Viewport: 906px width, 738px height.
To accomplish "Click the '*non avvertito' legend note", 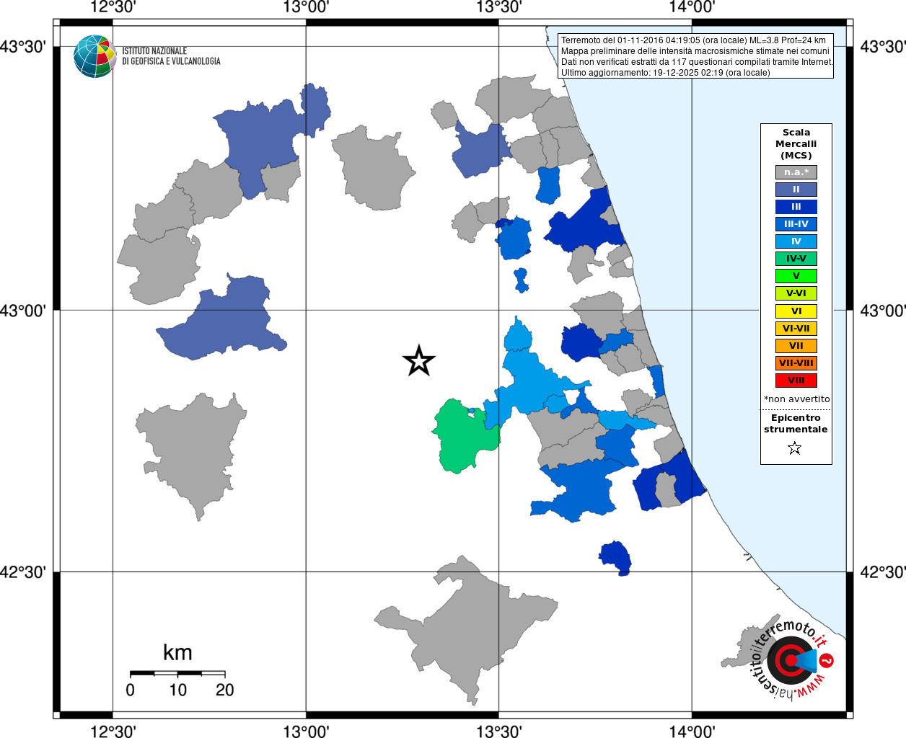I will pyautogui.click(x=796, y=399).
